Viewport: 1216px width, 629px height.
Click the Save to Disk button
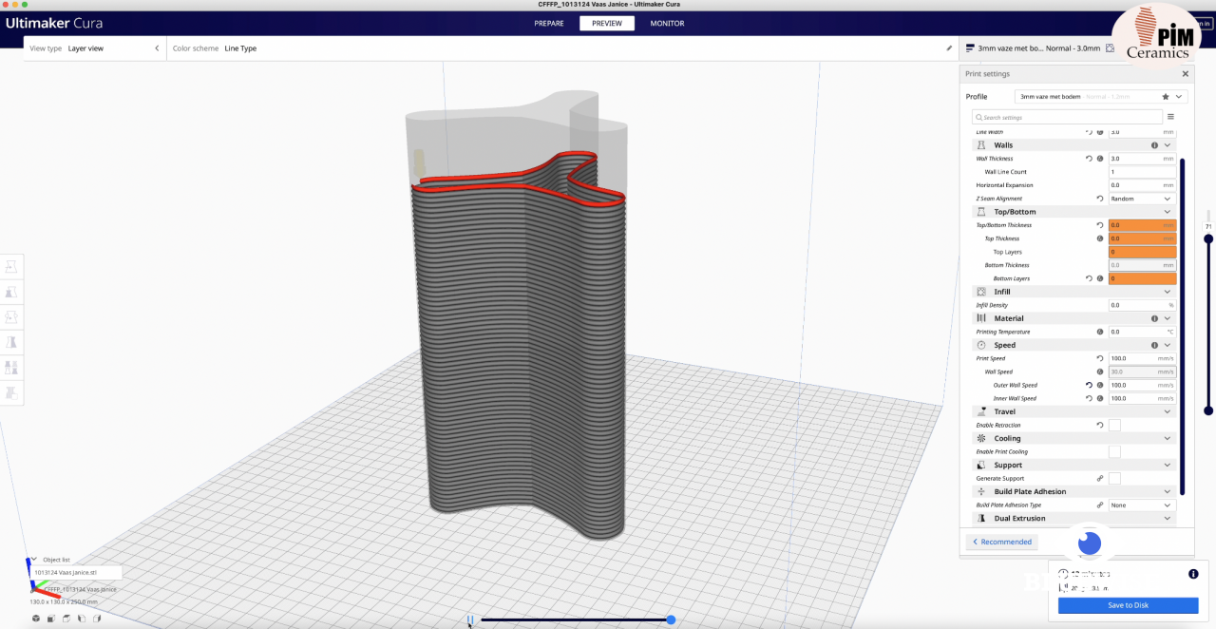1128,605
